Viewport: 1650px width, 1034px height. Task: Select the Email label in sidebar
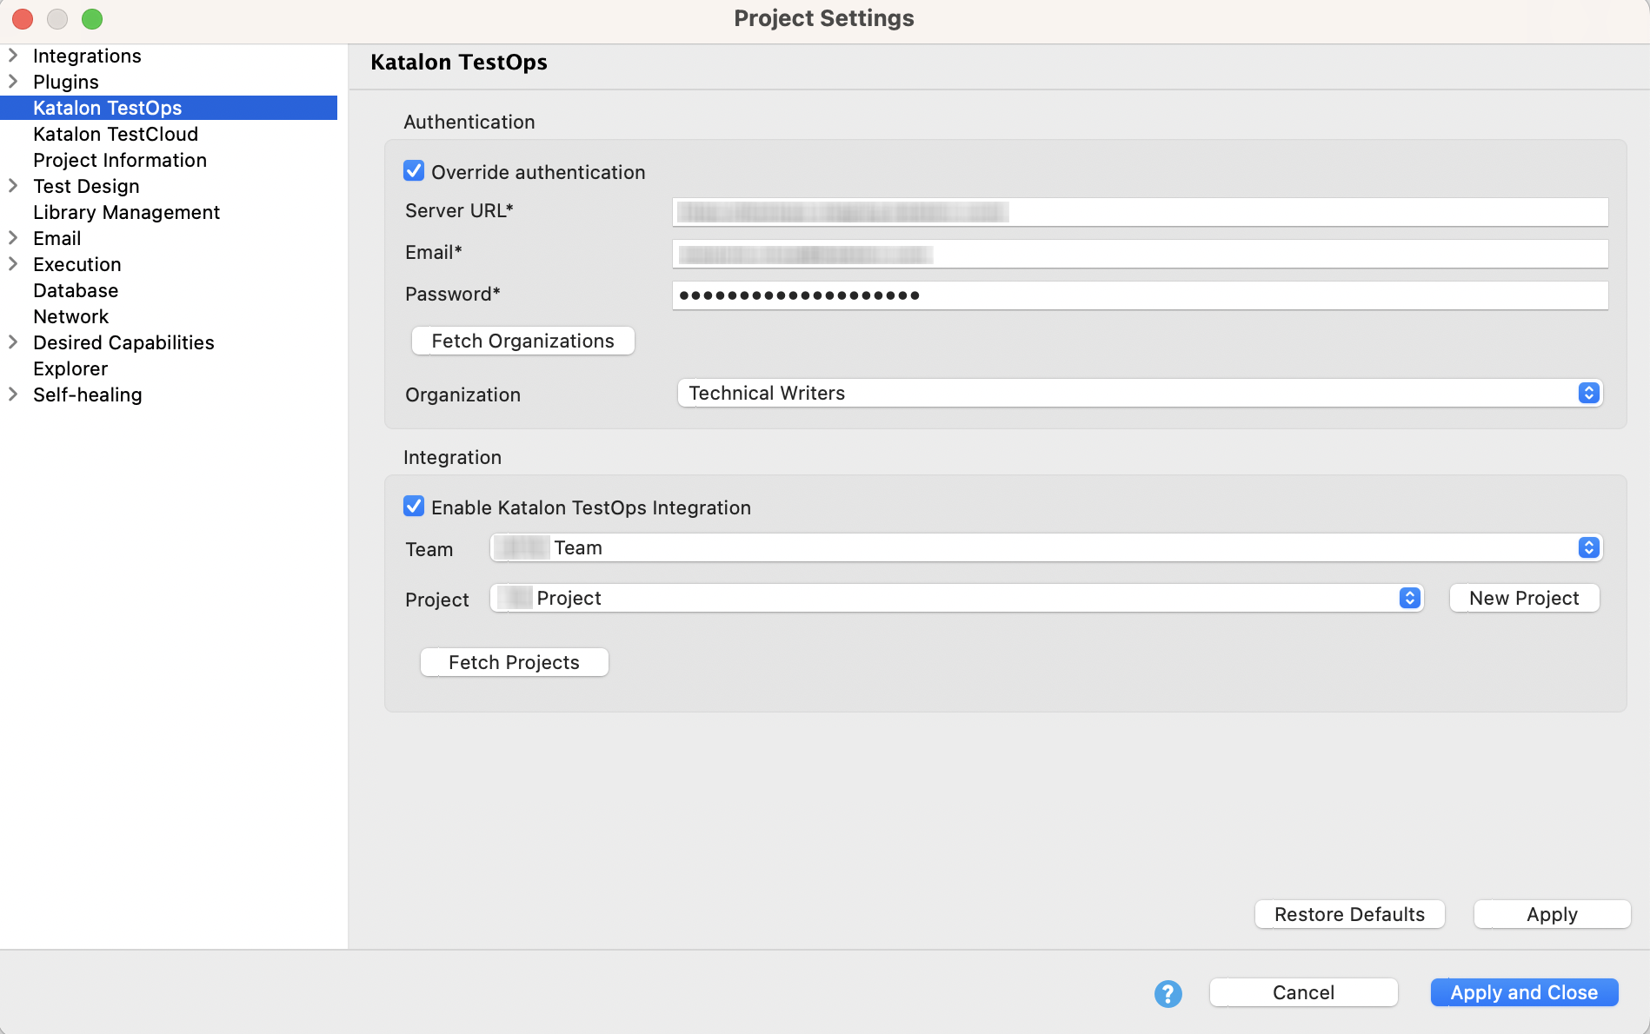tap(57, 238)
